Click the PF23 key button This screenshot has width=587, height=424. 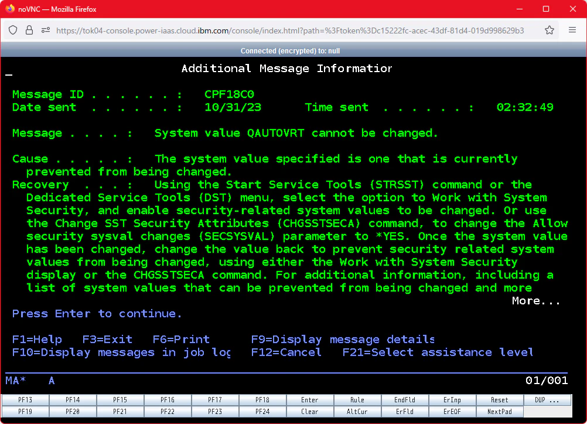[x=215, y=412]
